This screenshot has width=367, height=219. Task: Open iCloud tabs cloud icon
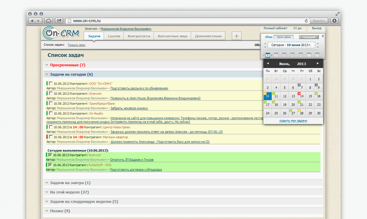(49, 21)
